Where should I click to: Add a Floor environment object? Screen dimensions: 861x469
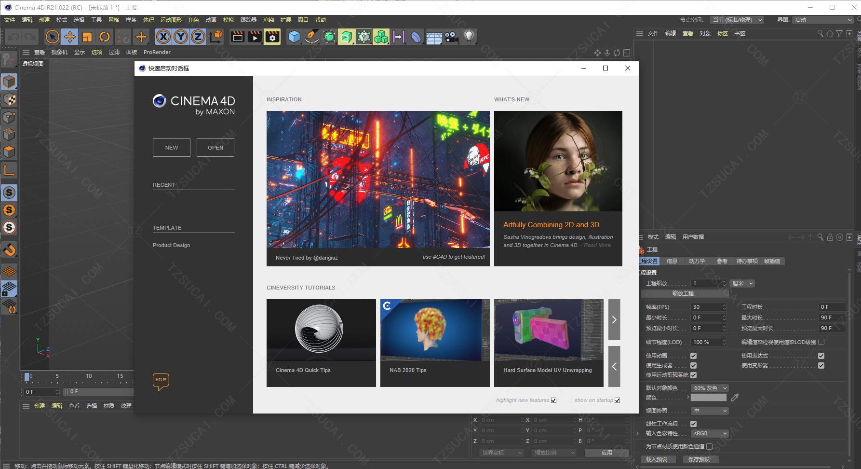tap(434, 37)
